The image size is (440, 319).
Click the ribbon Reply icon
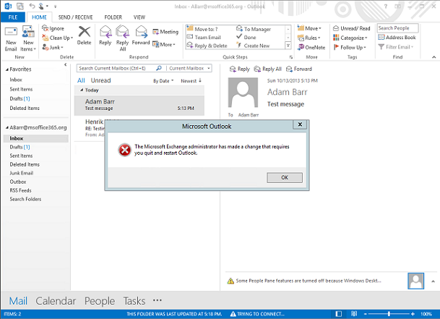105,32
